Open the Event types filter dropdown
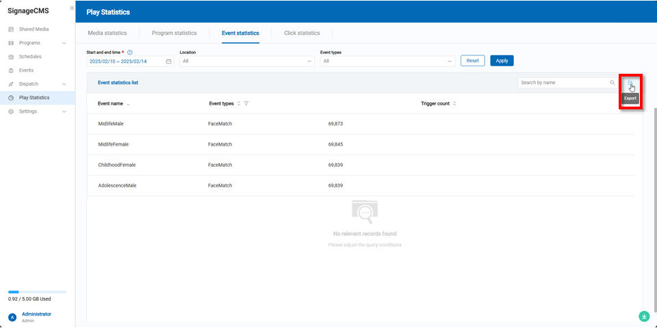Screen dimensions: 657x328 tap(387, 61)
